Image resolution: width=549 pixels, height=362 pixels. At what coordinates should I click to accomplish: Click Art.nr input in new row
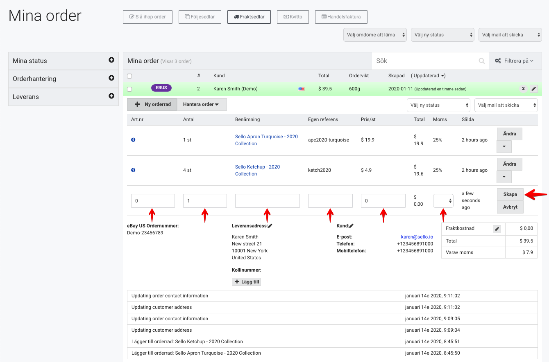click(x=153, y=201)
